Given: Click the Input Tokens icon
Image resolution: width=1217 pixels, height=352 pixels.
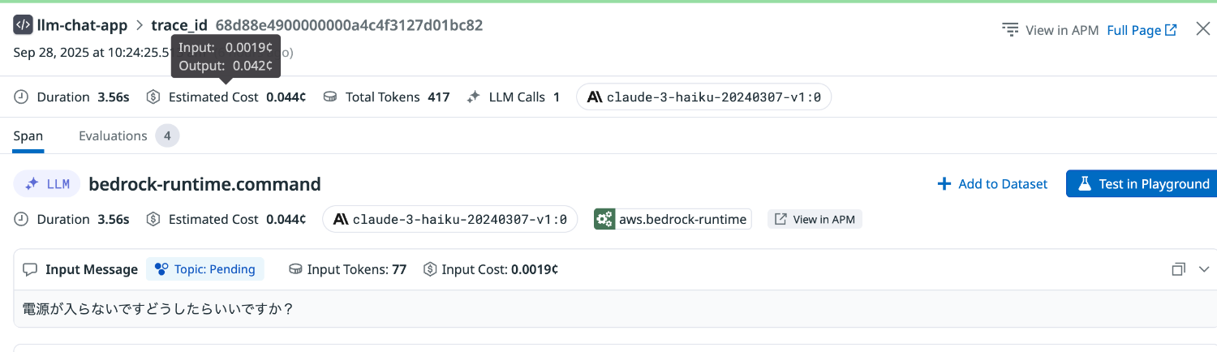Looking at the screenshot, I should 296,269.
